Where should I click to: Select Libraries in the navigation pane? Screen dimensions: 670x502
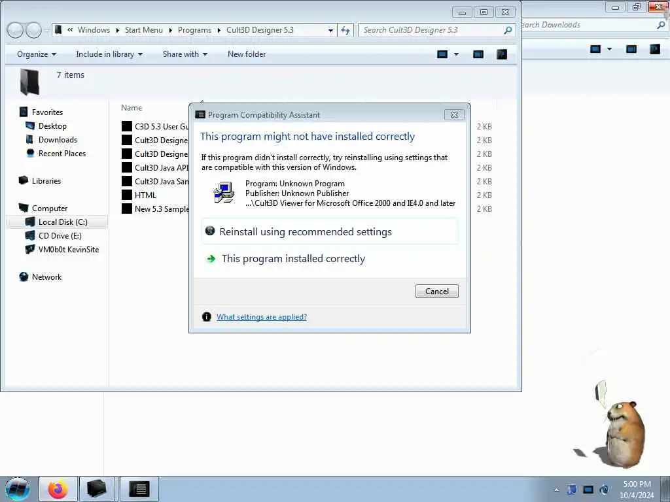46,181
